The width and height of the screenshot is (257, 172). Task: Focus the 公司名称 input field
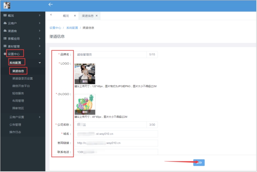tap(111, 125)
